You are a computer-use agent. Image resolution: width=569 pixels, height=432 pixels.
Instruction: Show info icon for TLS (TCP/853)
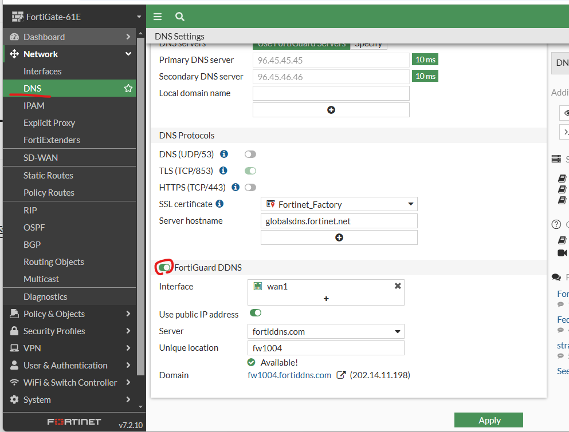(223, 171)
